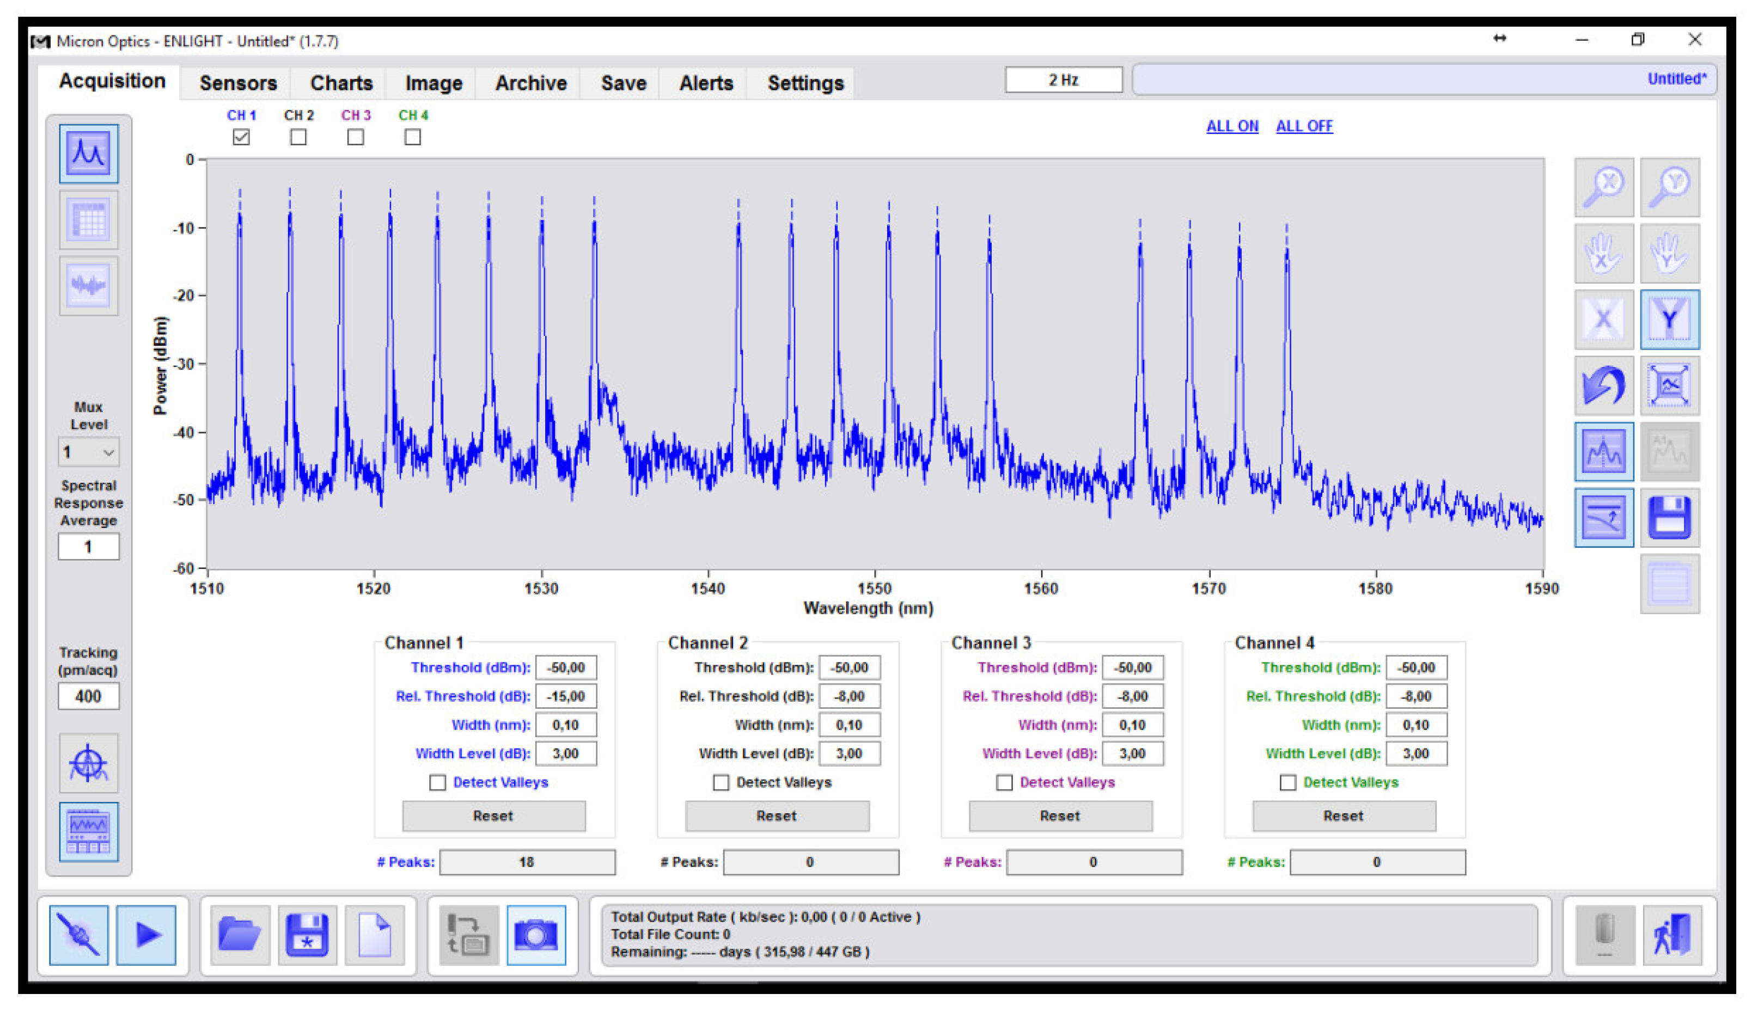Click the ALL OFF link

(x=1304, y=126)
